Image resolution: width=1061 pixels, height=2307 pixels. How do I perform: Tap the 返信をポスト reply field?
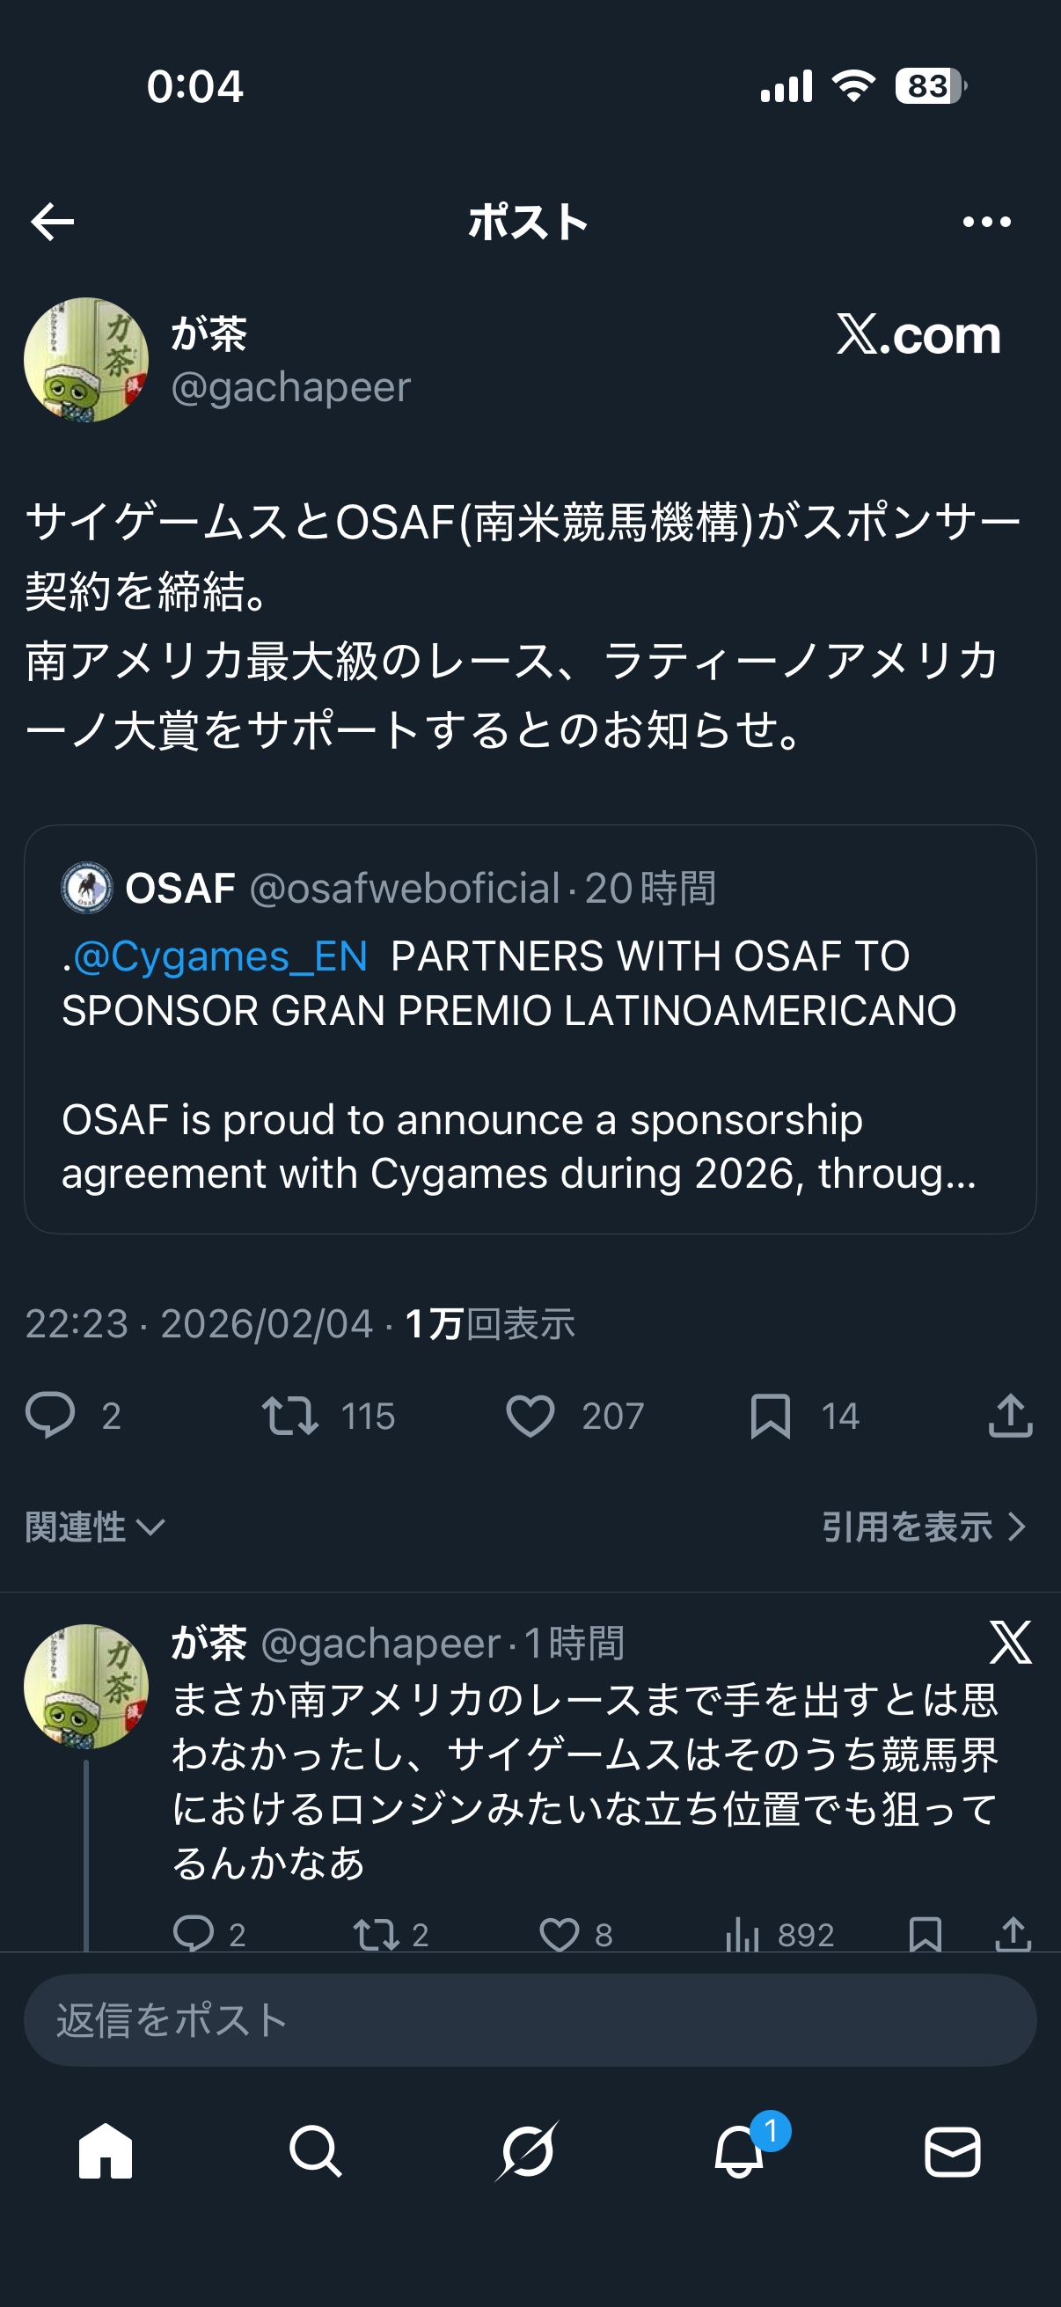(x=530, y=2020)
